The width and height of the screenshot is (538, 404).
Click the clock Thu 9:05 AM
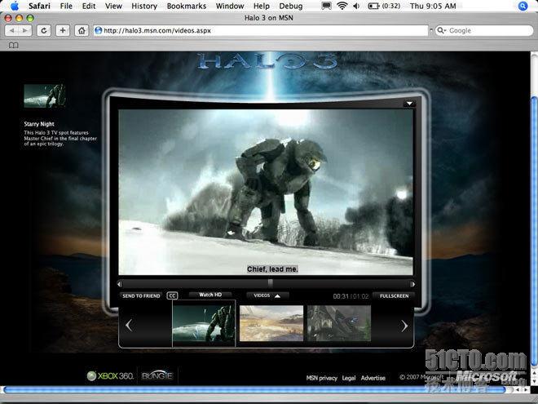click(x=433, y=6)
